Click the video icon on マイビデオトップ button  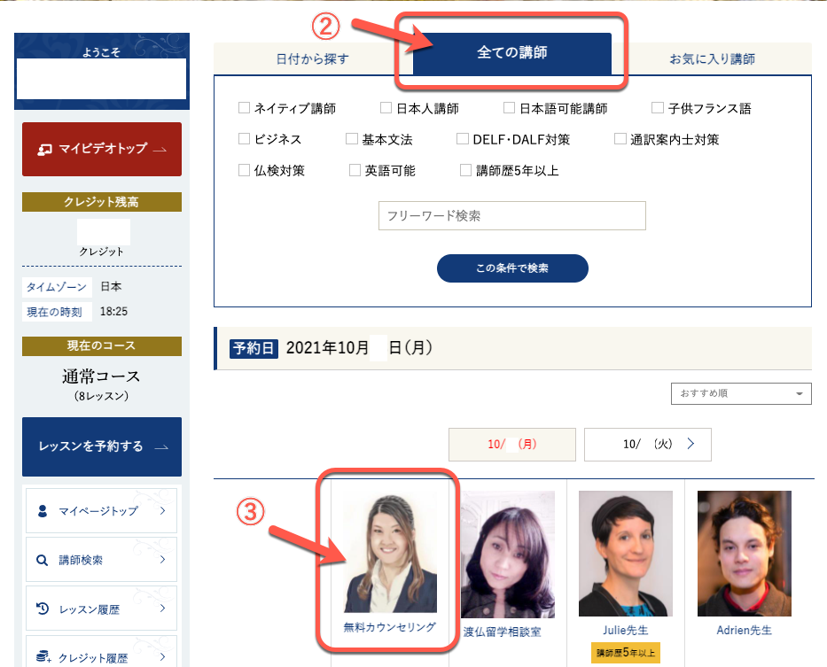pyautogui.click(x=44, y=149)
